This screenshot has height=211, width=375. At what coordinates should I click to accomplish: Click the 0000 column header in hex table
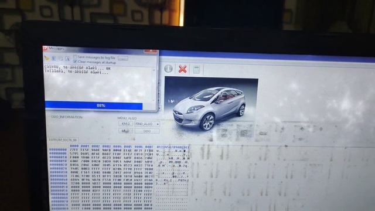click(74, 146)
